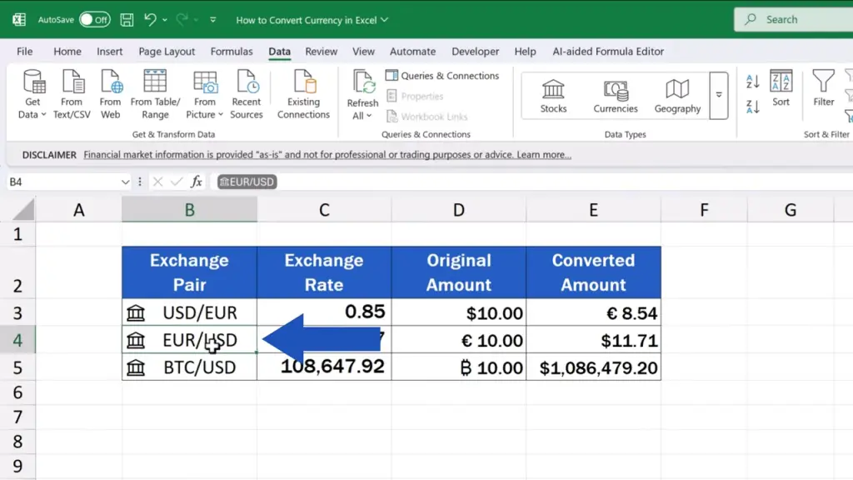The width and height of the screenshot is (853, 480).
Task: Select cell containing BTC/USD
Action: pos(190,367)
